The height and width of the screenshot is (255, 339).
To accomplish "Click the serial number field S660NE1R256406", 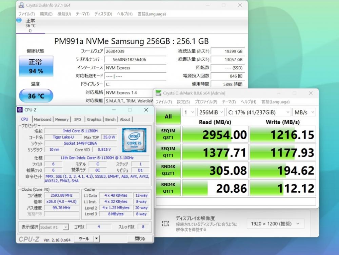I will pos(135,59).
